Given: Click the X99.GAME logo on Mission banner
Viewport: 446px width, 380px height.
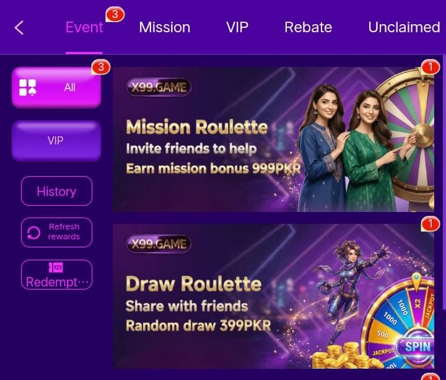Looking at the screenshot, I should click(159, 87).
